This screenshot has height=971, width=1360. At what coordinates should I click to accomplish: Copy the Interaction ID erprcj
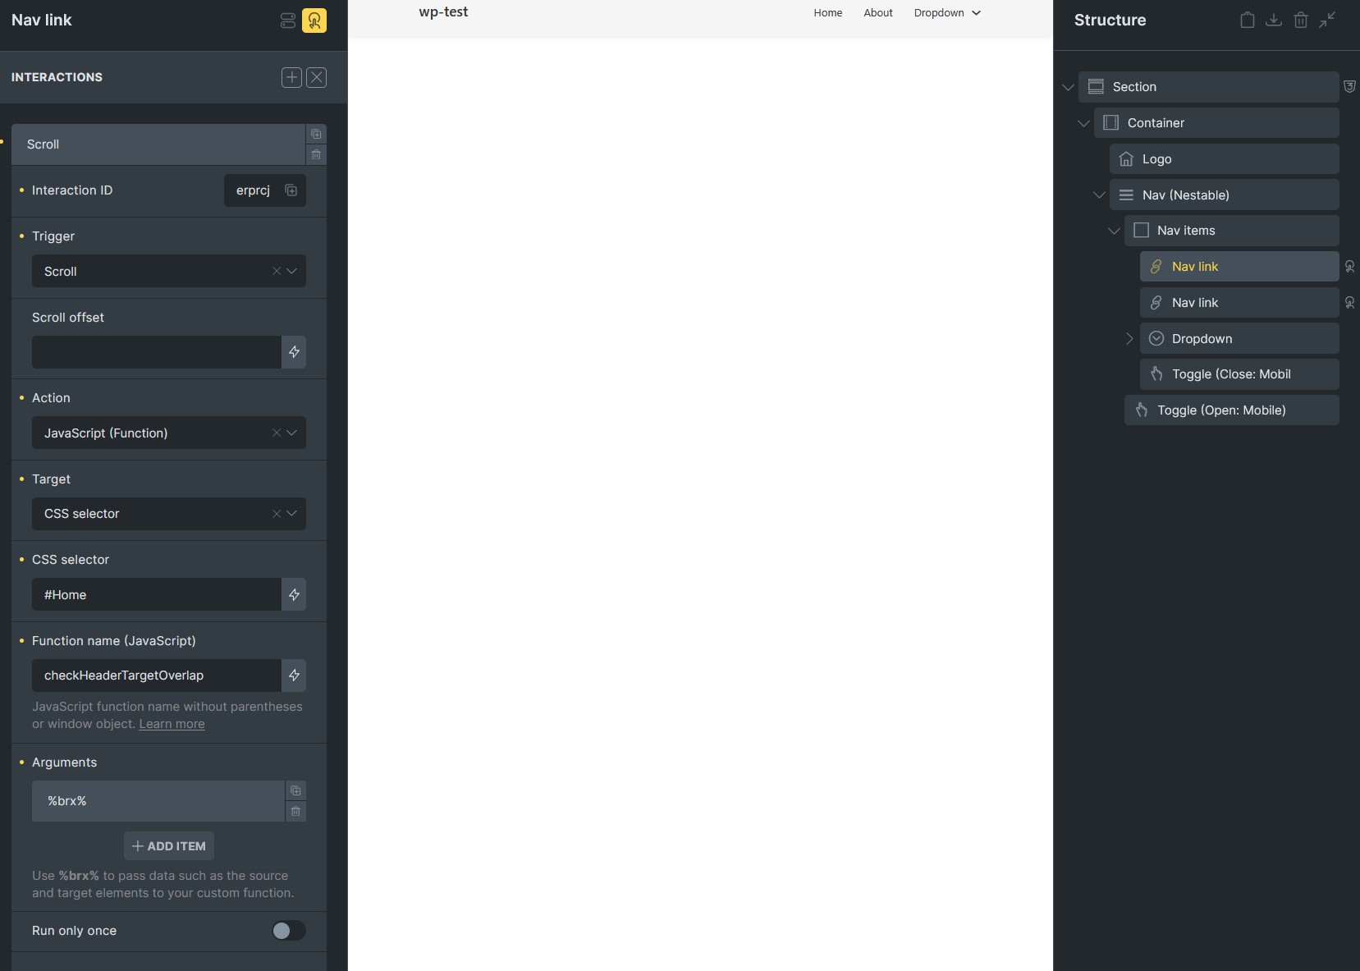(x=291, y=190)
